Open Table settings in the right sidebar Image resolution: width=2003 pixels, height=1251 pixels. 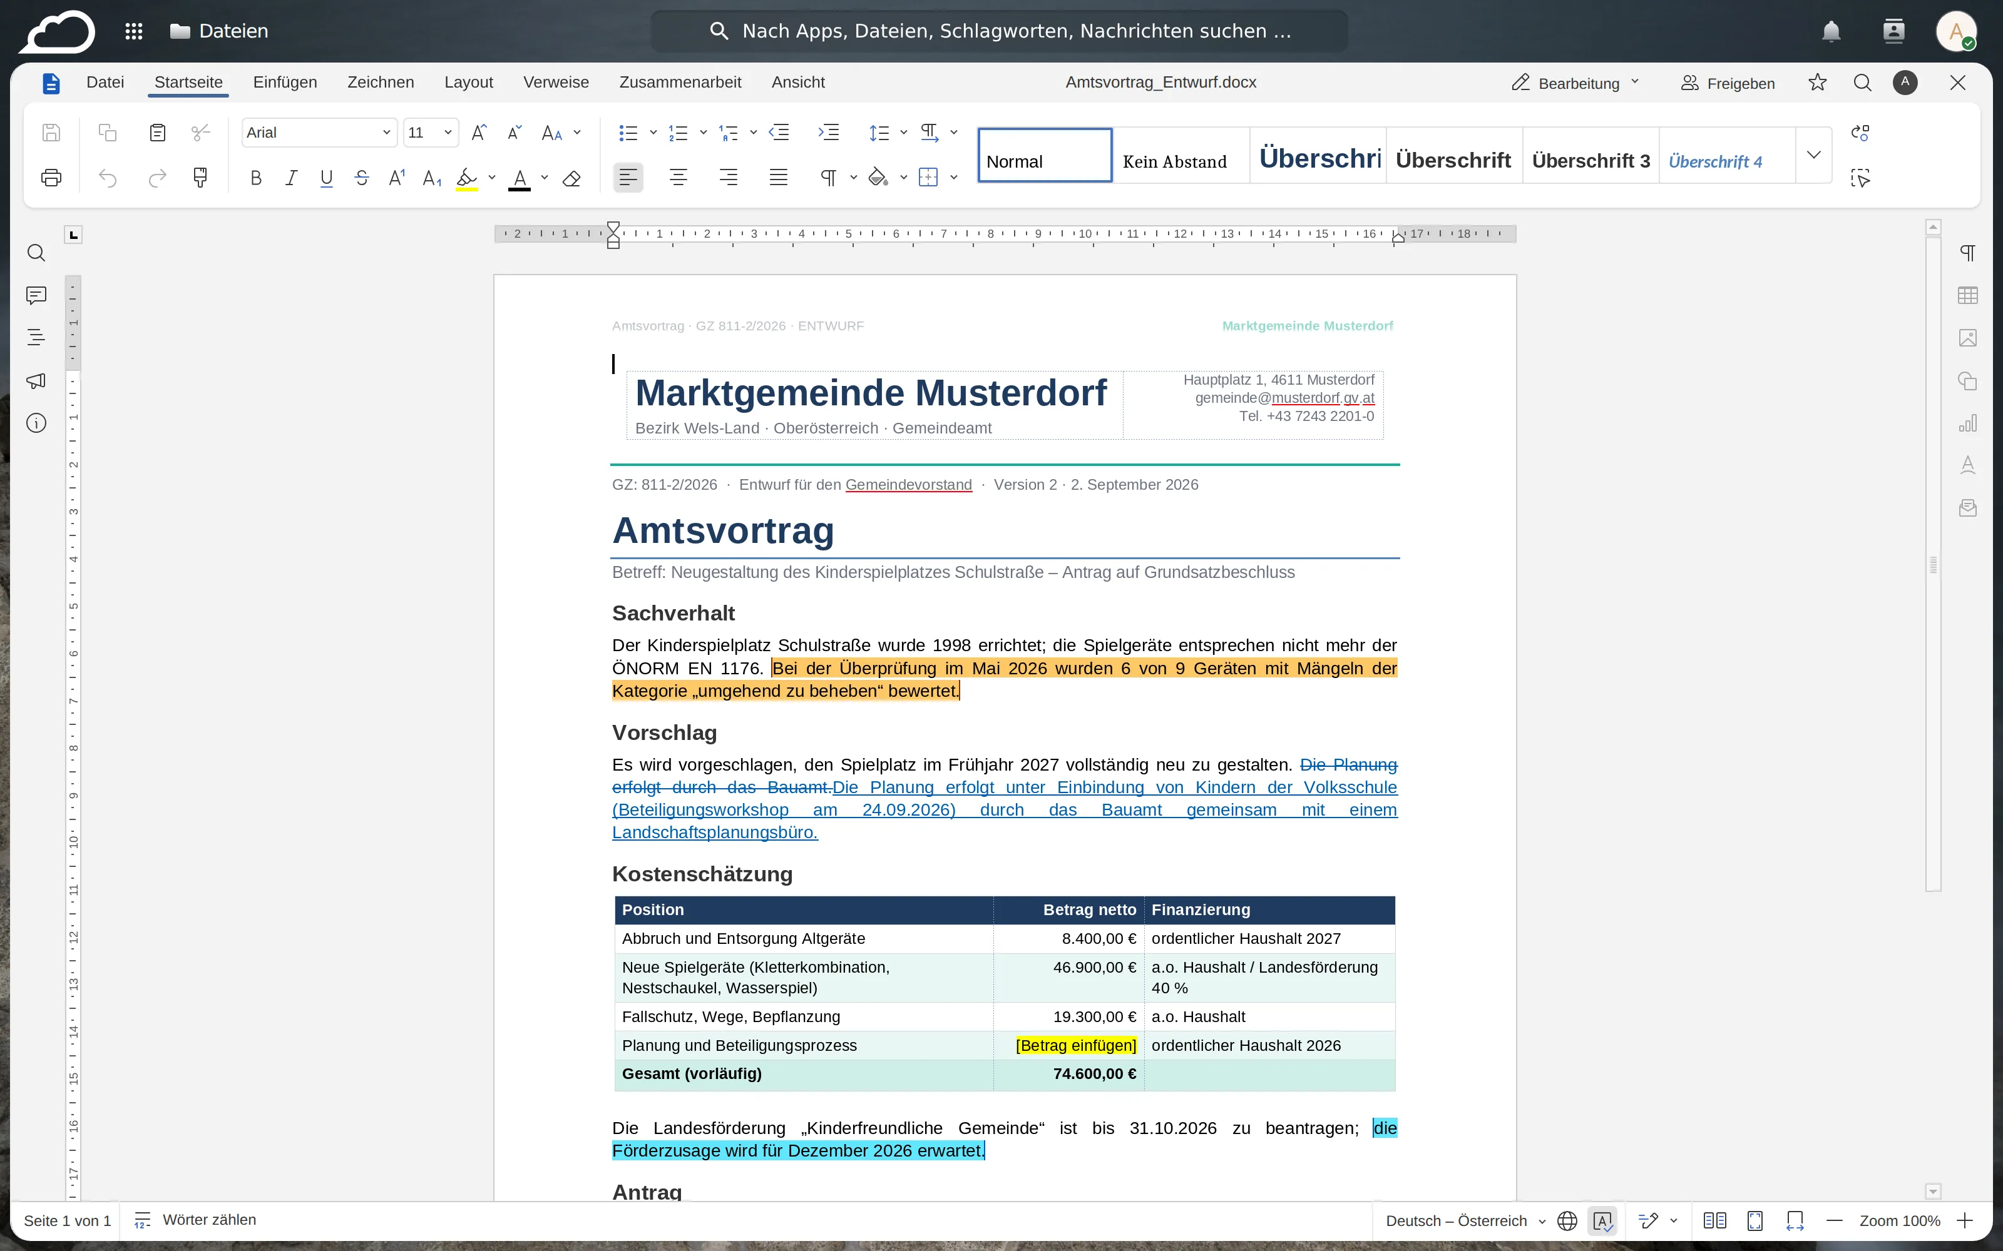(x=1967, y=295)
